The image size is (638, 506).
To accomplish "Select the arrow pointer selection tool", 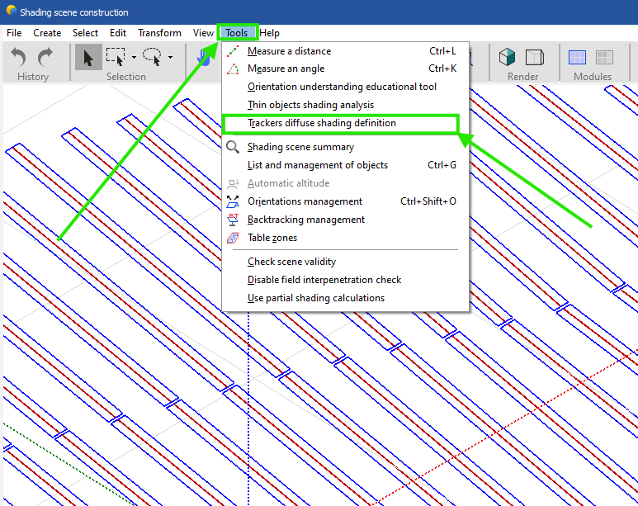I will pos(88,57).
